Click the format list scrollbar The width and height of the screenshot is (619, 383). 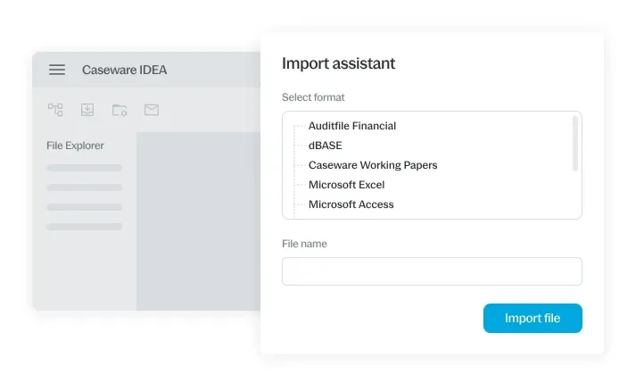[x=575, y=144]
